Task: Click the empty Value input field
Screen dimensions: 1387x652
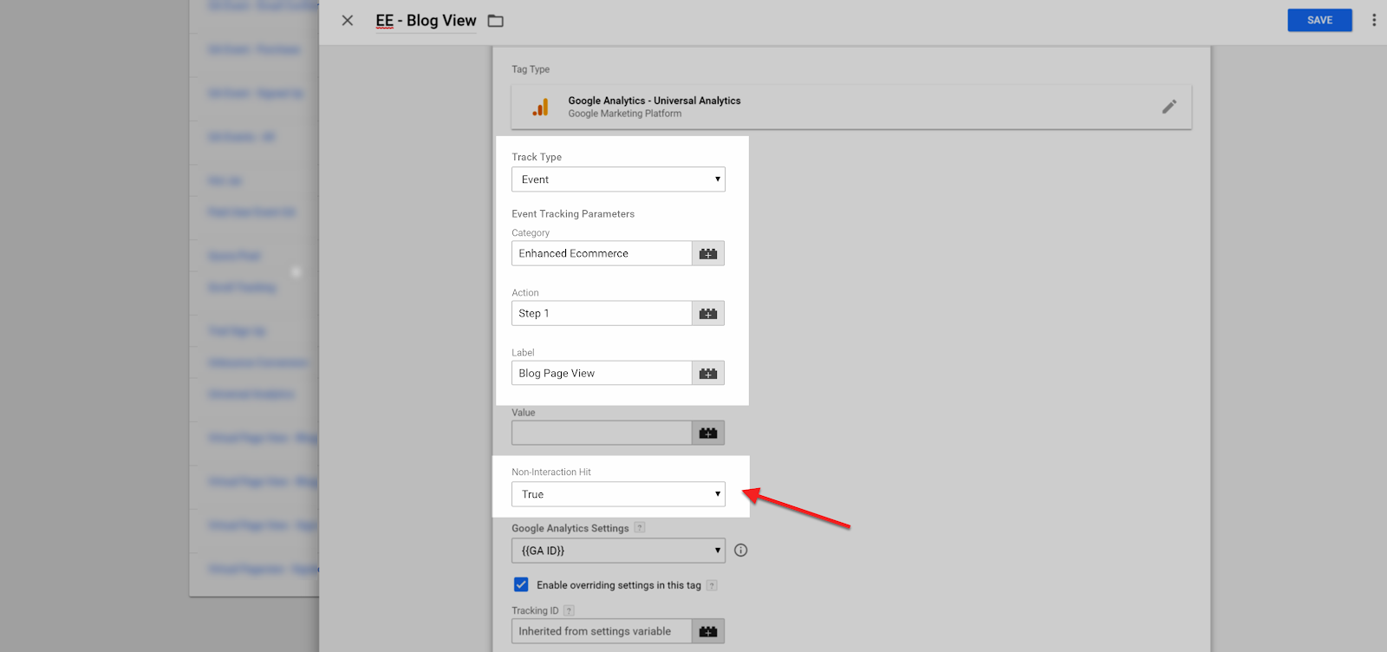Action: (602, 433)
